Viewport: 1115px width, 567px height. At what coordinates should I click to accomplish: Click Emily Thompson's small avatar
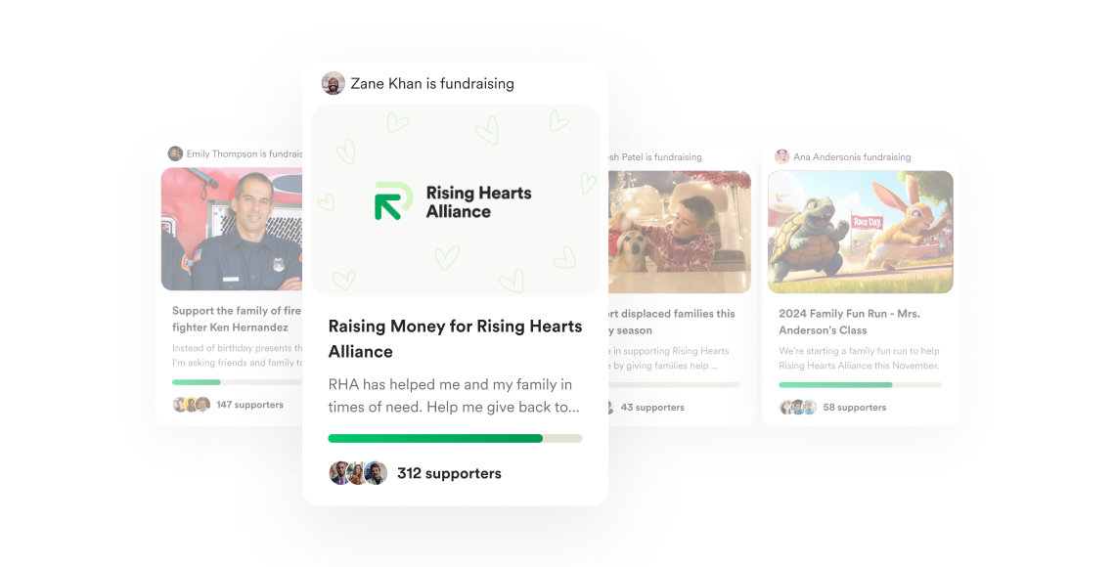coord(175,153)
